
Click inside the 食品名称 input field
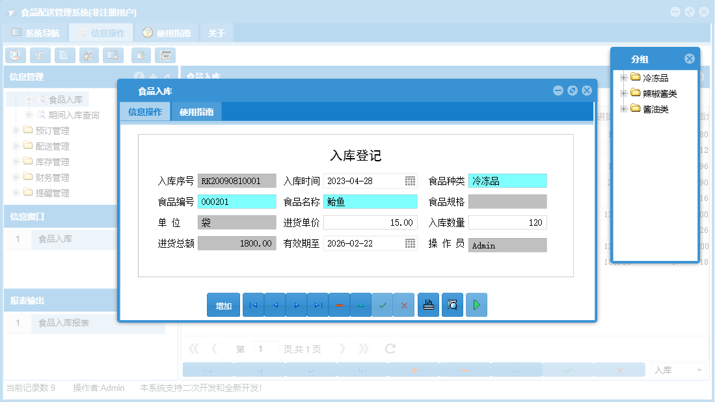[x=369, y=202]
